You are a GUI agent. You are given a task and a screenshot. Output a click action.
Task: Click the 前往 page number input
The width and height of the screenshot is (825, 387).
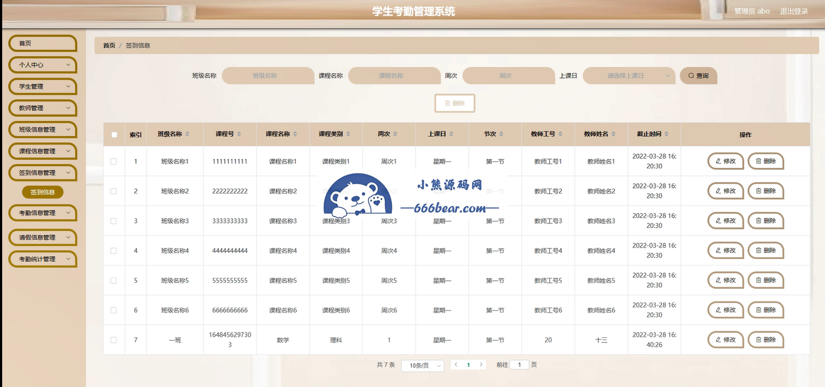pos(519,365)
